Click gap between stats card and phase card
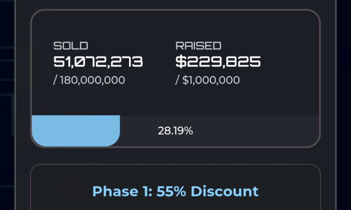This screenshot has width=351, height=210. (175, 156)
